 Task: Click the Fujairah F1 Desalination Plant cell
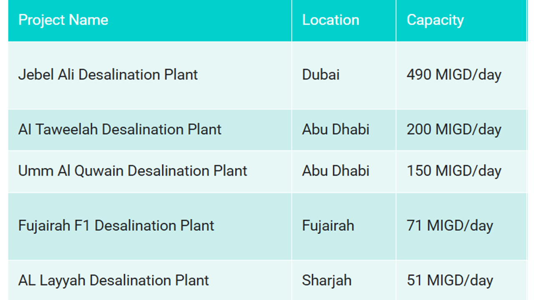pos(116,226)
